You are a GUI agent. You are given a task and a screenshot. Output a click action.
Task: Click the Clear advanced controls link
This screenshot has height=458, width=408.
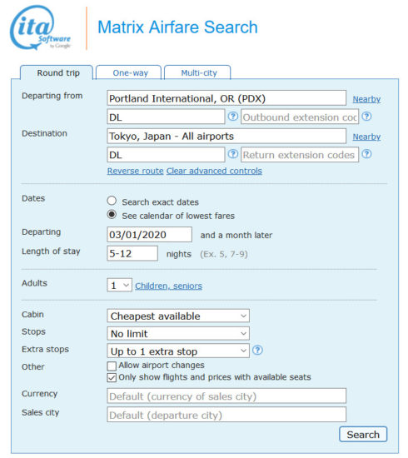[x=214, y=171]
